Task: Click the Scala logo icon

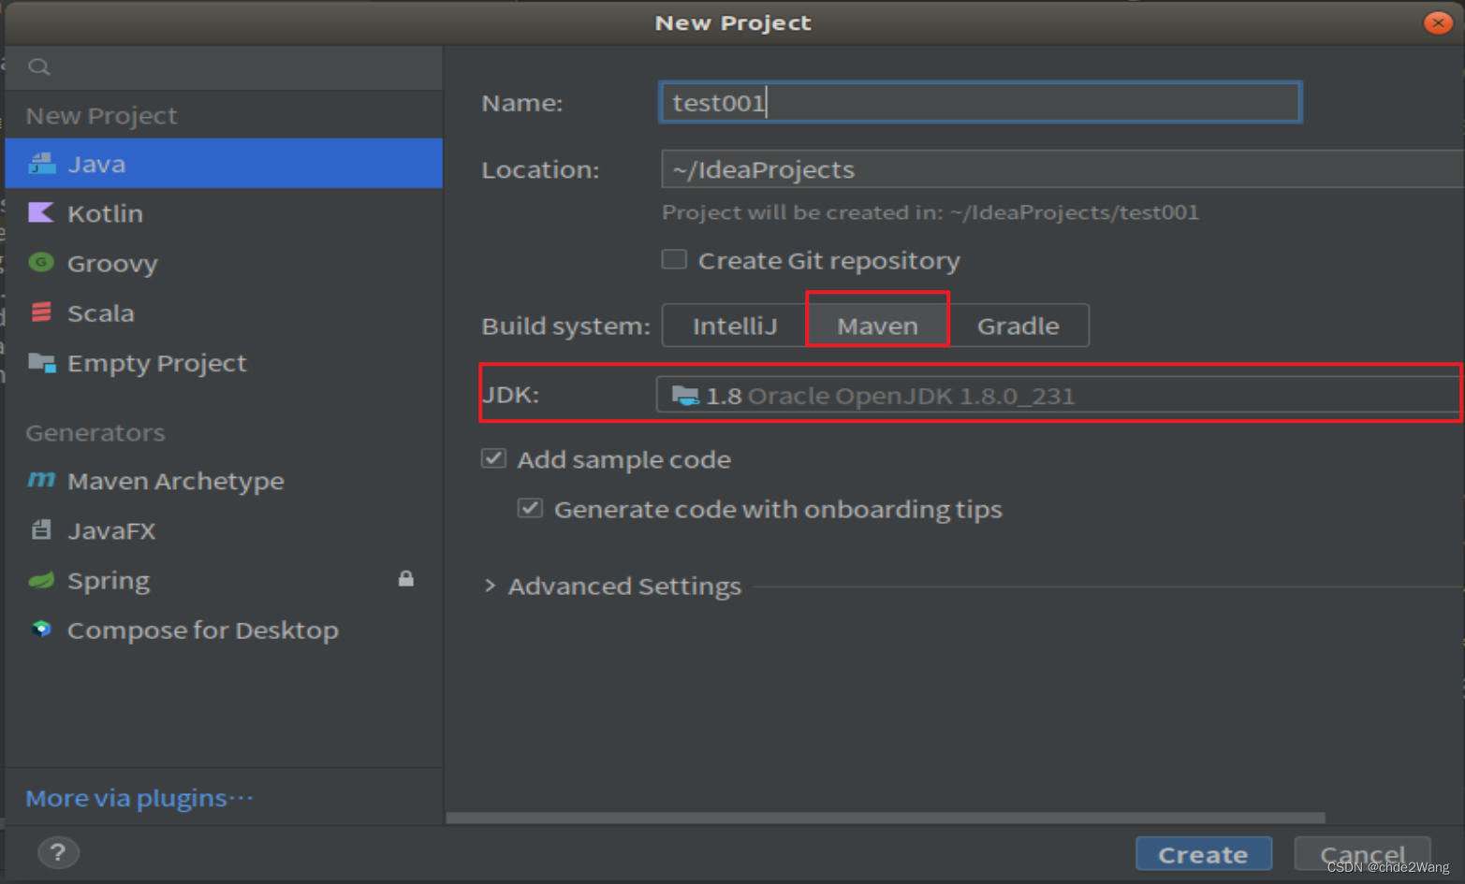Action: [x=41, y=312]
